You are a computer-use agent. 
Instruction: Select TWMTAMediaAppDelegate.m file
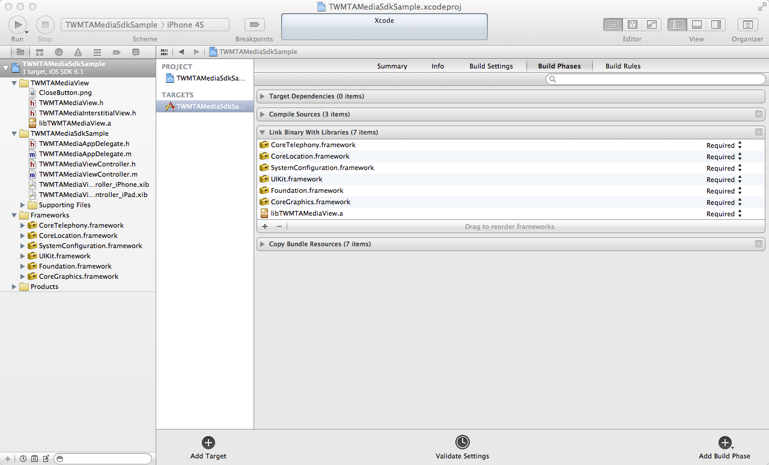click(x=85, y=154)
